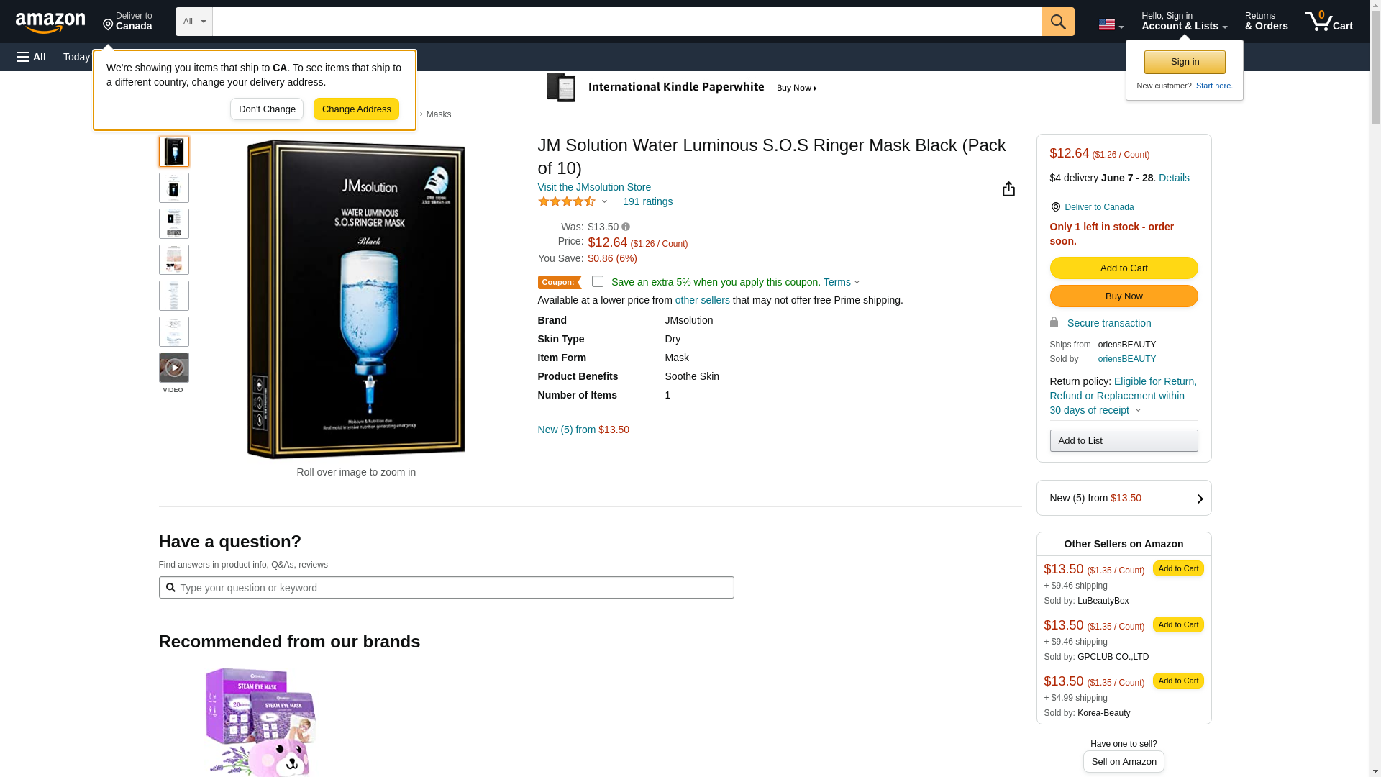Image resolution: width=1381 pixels, height=777 pixels.
Task: Open Account & Lists menu
Action: pos(1184,22)
